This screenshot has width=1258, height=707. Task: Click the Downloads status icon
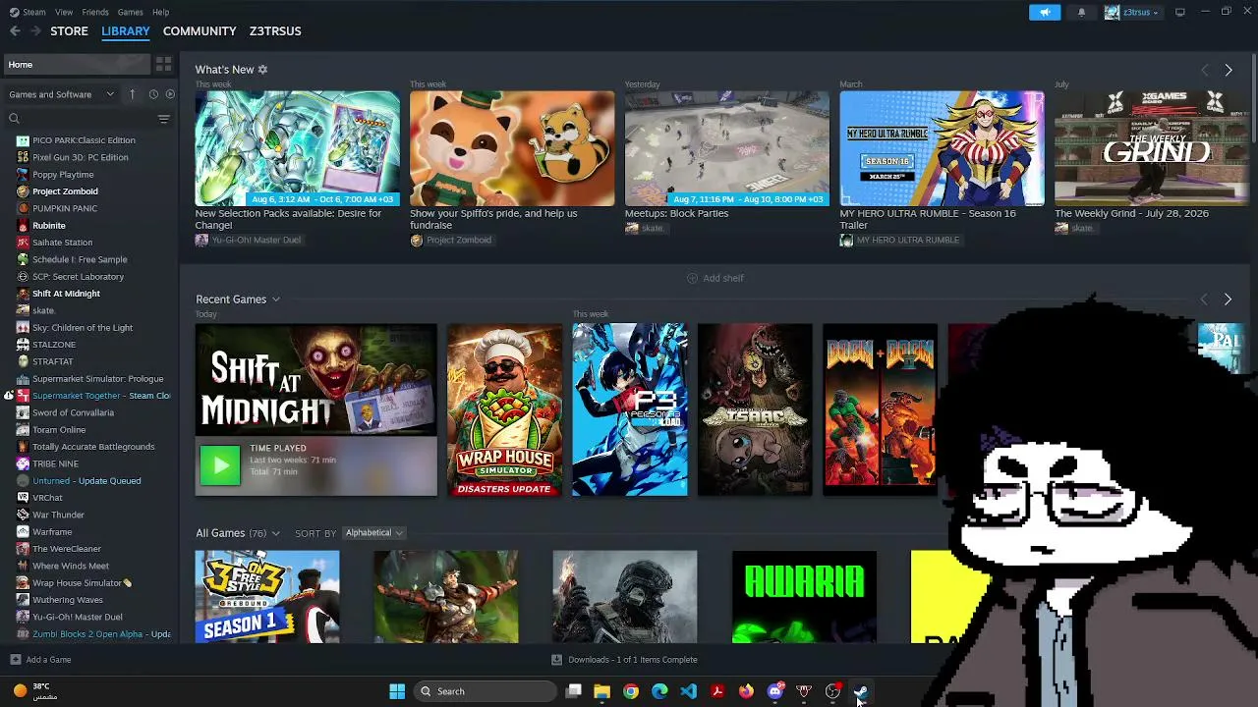[556, 660]
